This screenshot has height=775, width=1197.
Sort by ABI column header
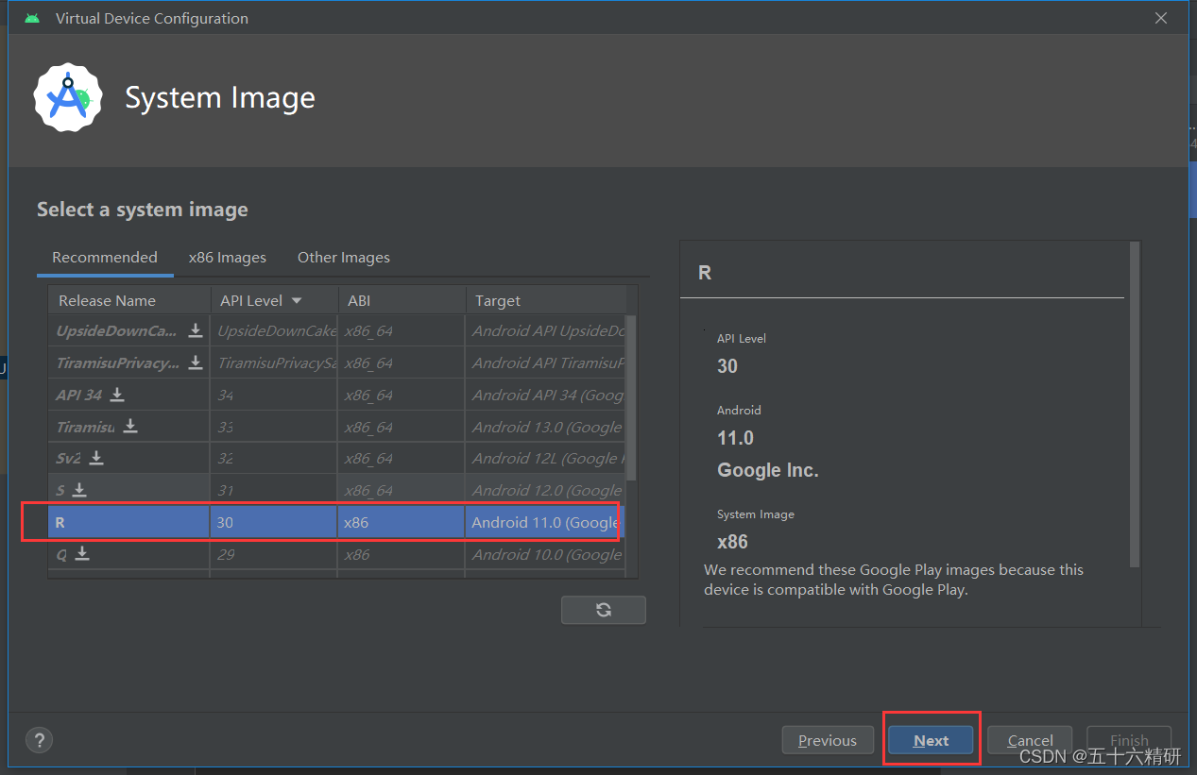(402, 300)
